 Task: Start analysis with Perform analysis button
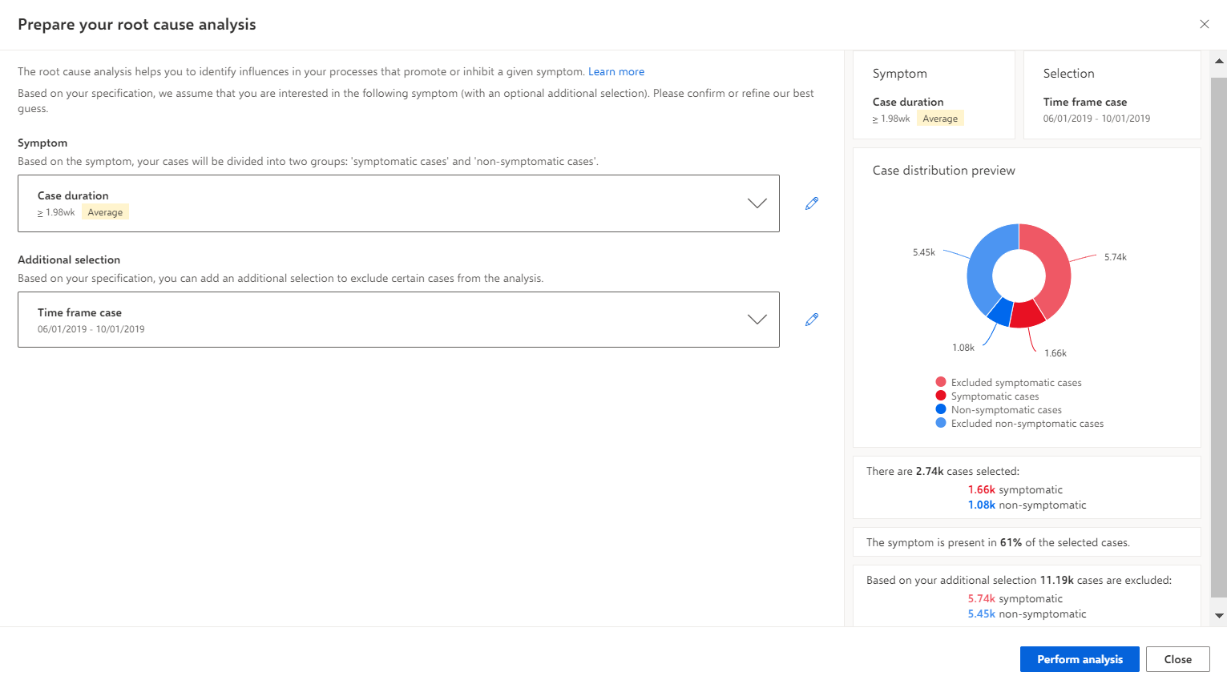point(1080,659)
